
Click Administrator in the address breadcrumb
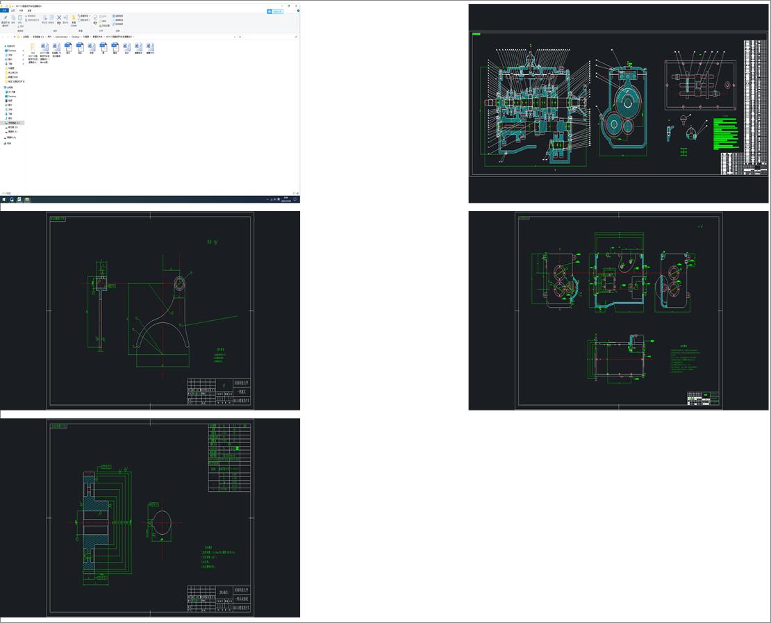tap(61, 37)
